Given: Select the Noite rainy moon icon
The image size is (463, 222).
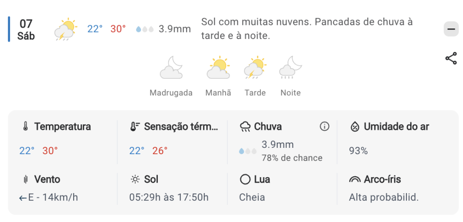Looking at the screenshot, I should tap(290, 68).
